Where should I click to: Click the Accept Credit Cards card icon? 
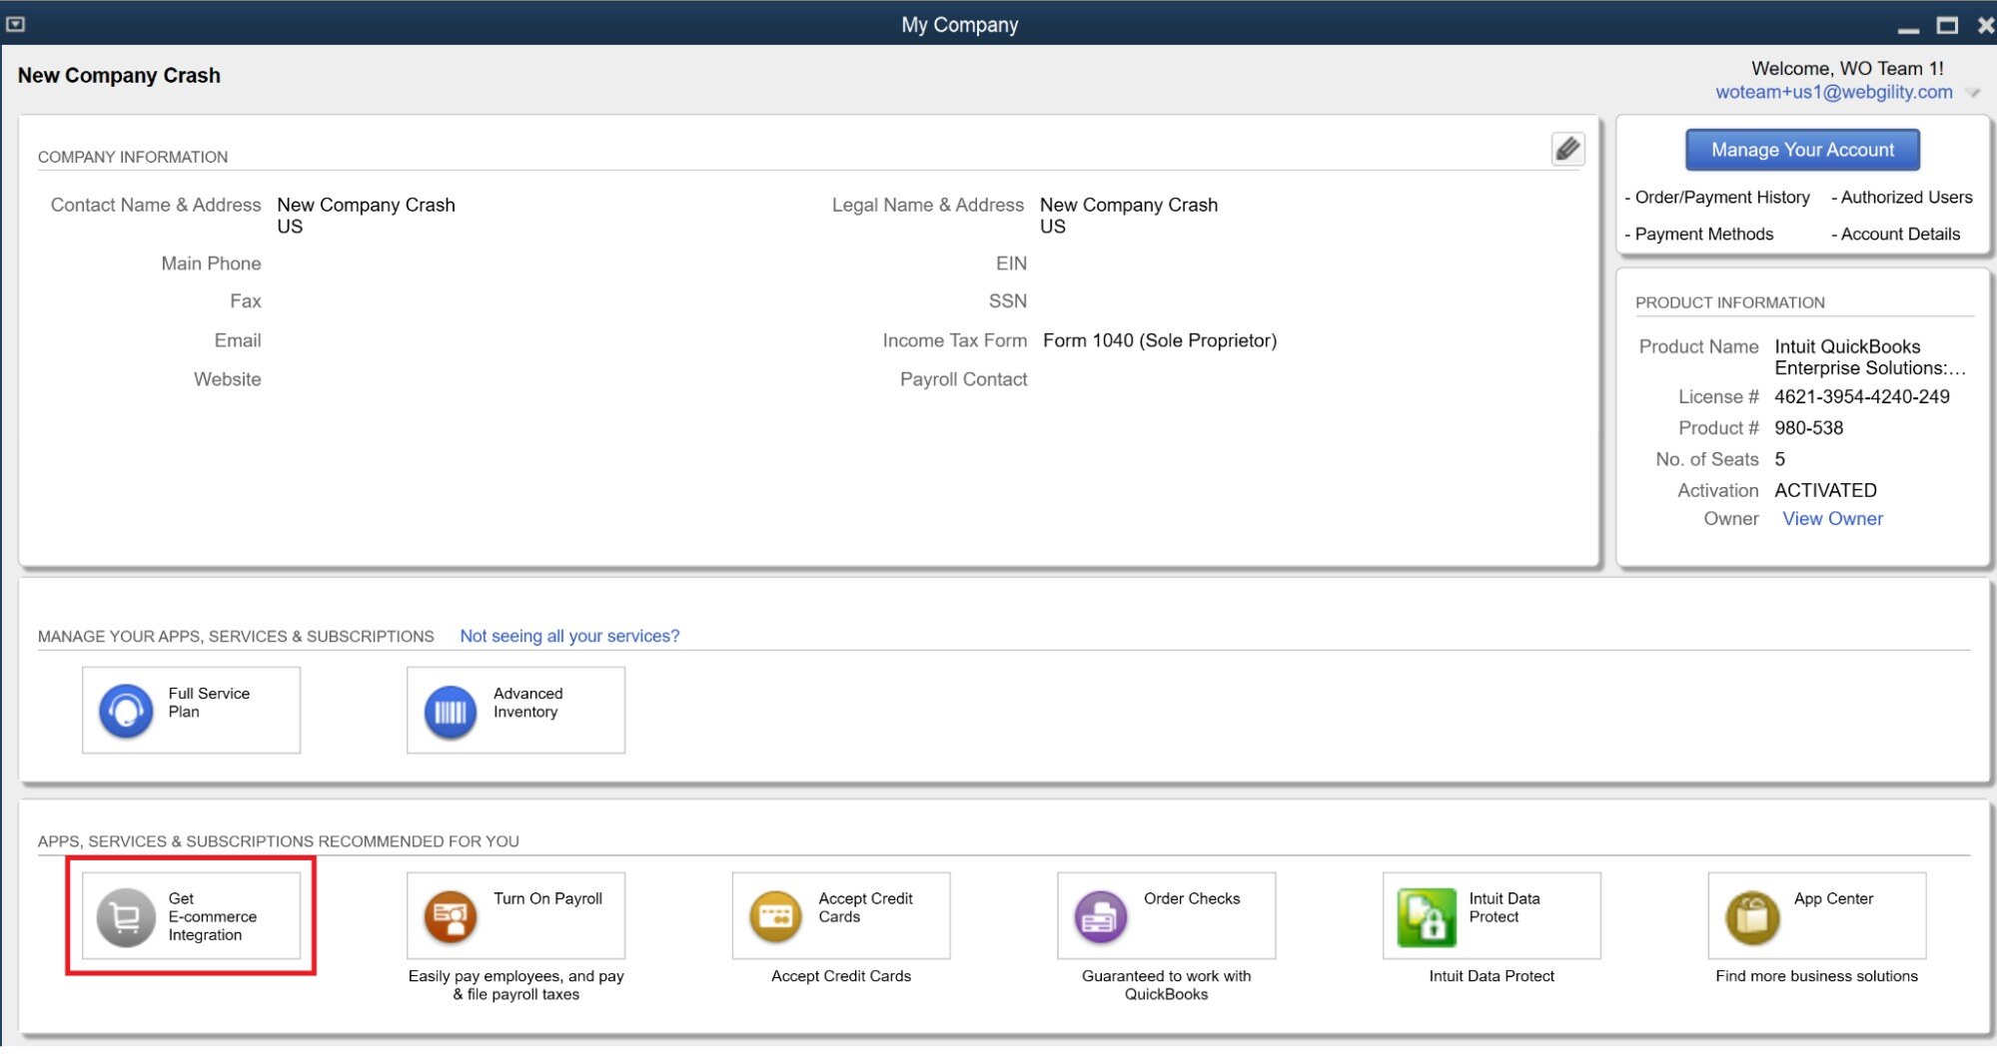coord(776,916)
